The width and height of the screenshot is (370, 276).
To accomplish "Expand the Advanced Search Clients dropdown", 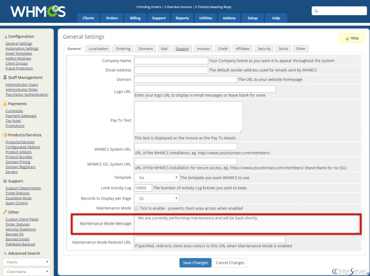I will (x=26, y=262).
